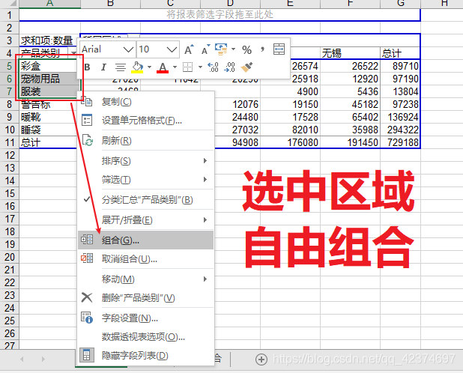Image resolution: width=463 pixels, height=373 pixels.
Task: Open font color dropdown arrow
Action: 175,67
